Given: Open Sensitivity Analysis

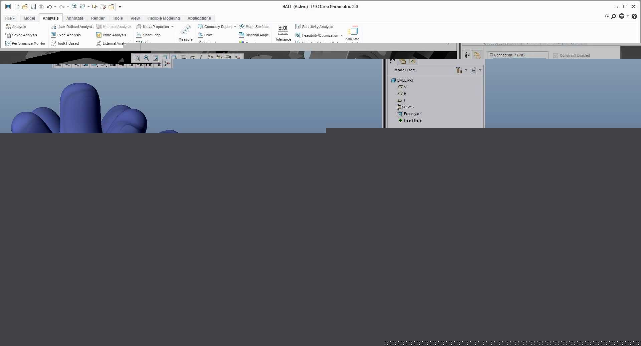Looking at the screenshot, I should (x=314, y=27).
